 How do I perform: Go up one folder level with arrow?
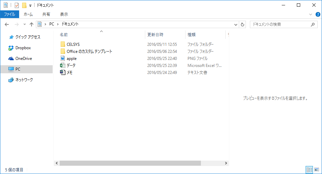tap(32, 24)
